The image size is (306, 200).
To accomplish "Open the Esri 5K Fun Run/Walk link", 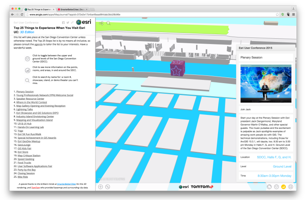I will pyautogui.click(x=29, y=134).
